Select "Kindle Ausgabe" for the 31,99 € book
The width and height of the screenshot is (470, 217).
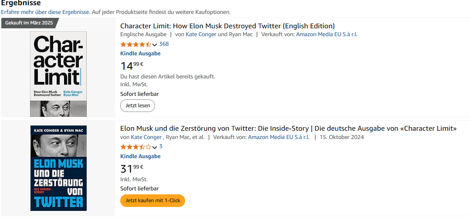pos(140,156)
